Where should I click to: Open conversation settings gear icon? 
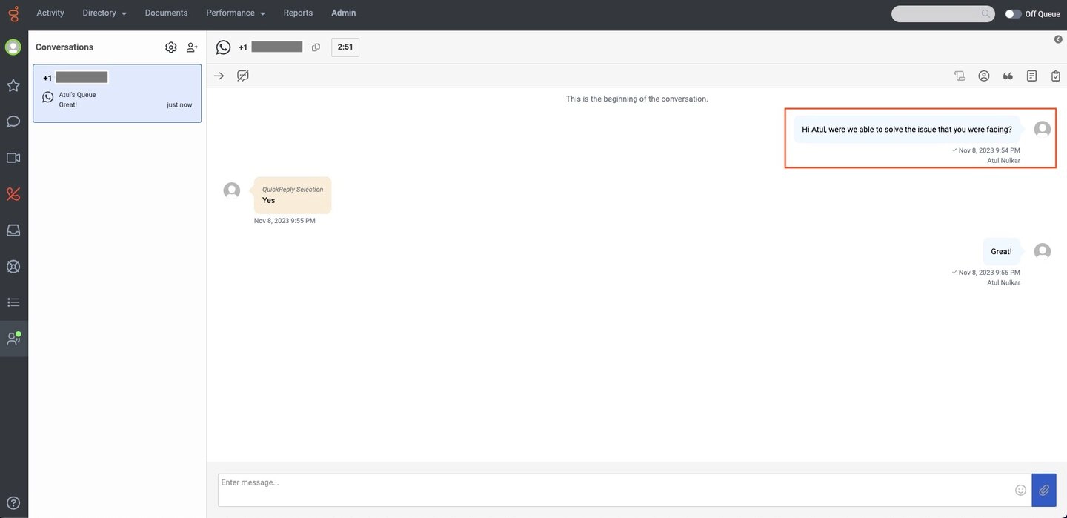[171, 47]
